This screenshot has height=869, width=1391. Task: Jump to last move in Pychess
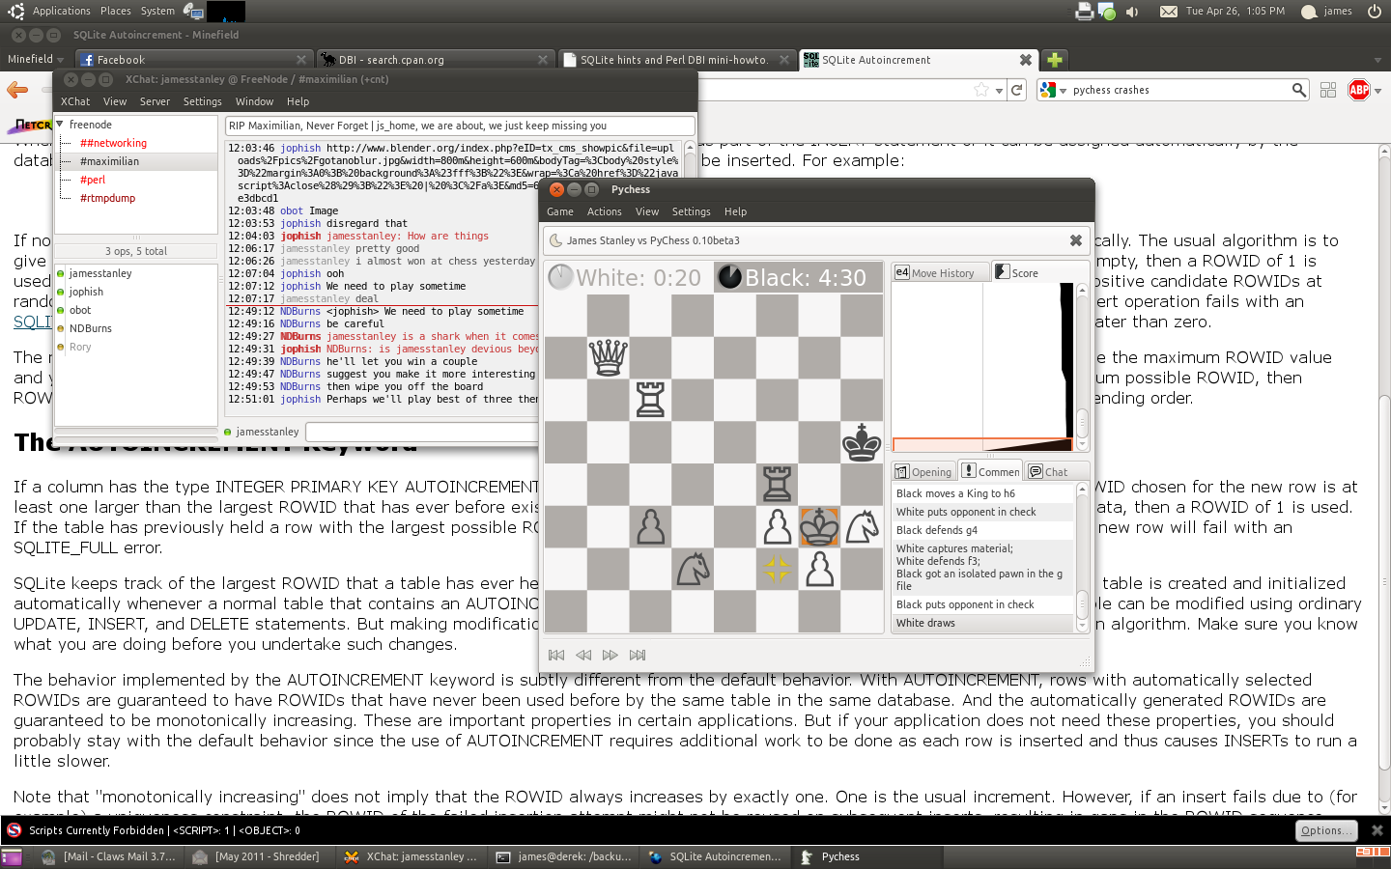[638, 655]
